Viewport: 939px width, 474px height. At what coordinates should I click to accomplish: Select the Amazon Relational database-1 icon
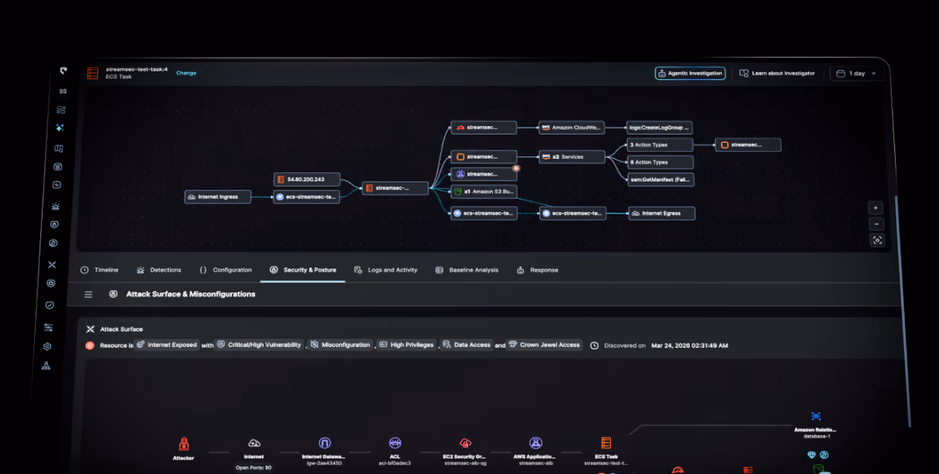pos(816,416)
